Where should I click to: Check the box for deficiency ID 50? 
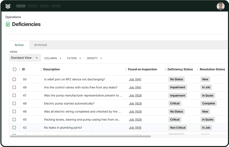pyautogui.click(x=14, y=79)
